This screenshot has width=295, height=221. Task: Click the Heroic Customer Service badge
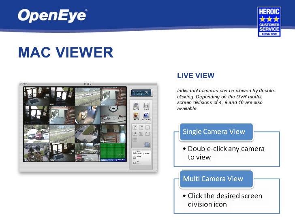[269, 21]
